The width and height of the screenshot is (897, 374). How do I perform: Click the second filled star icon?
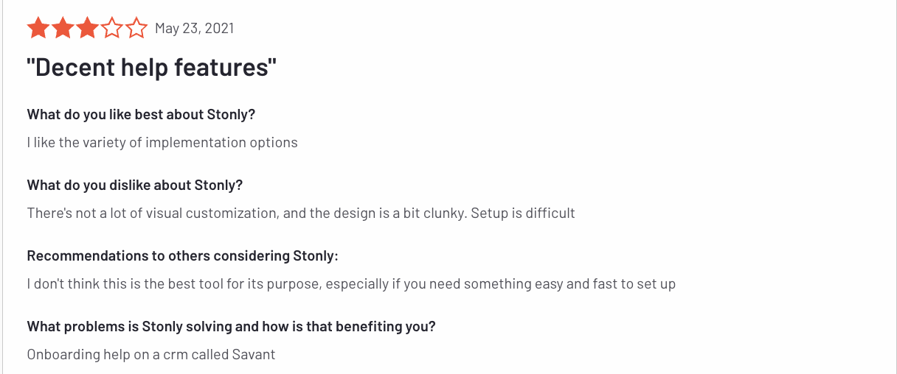(63, 29)
